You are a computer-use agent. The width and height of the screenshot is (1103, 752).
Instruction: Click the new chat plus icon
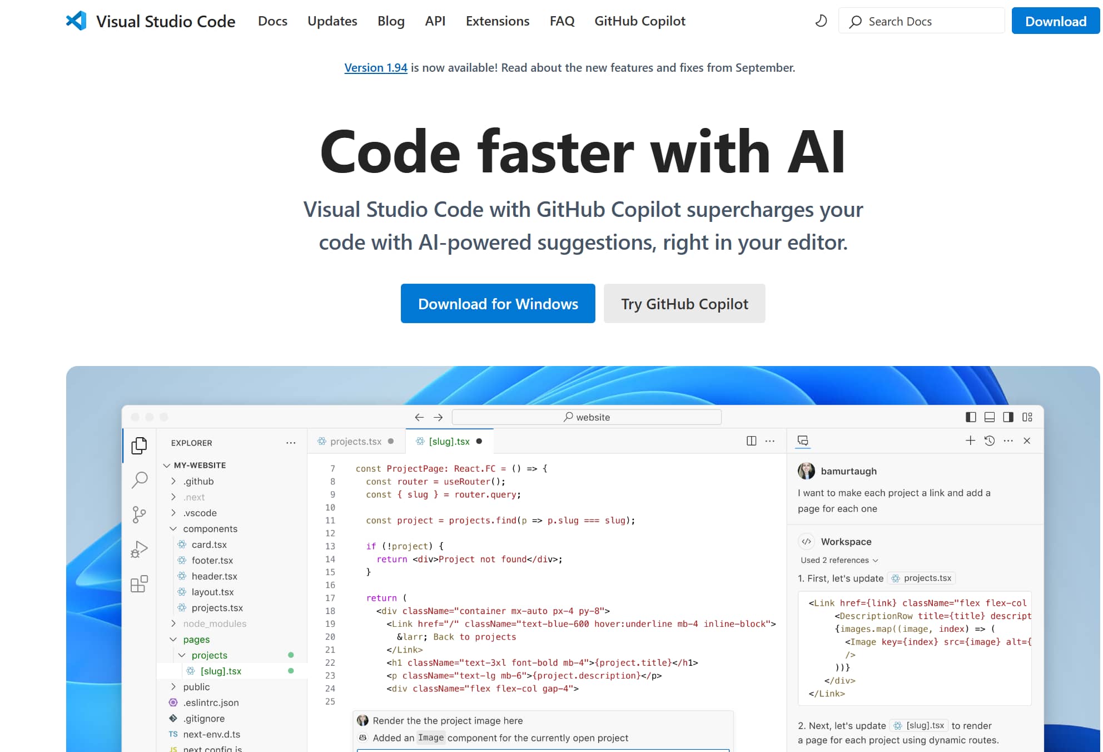point(970,441)
